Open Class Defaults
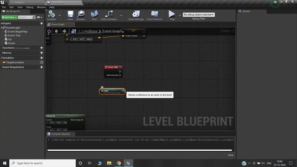Image resolution: width=297 pixels, height=167 pixels. click(155, 15)
